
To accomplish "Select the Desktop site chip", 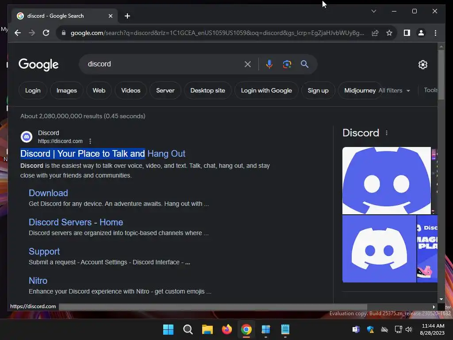I will pos(208,90).
